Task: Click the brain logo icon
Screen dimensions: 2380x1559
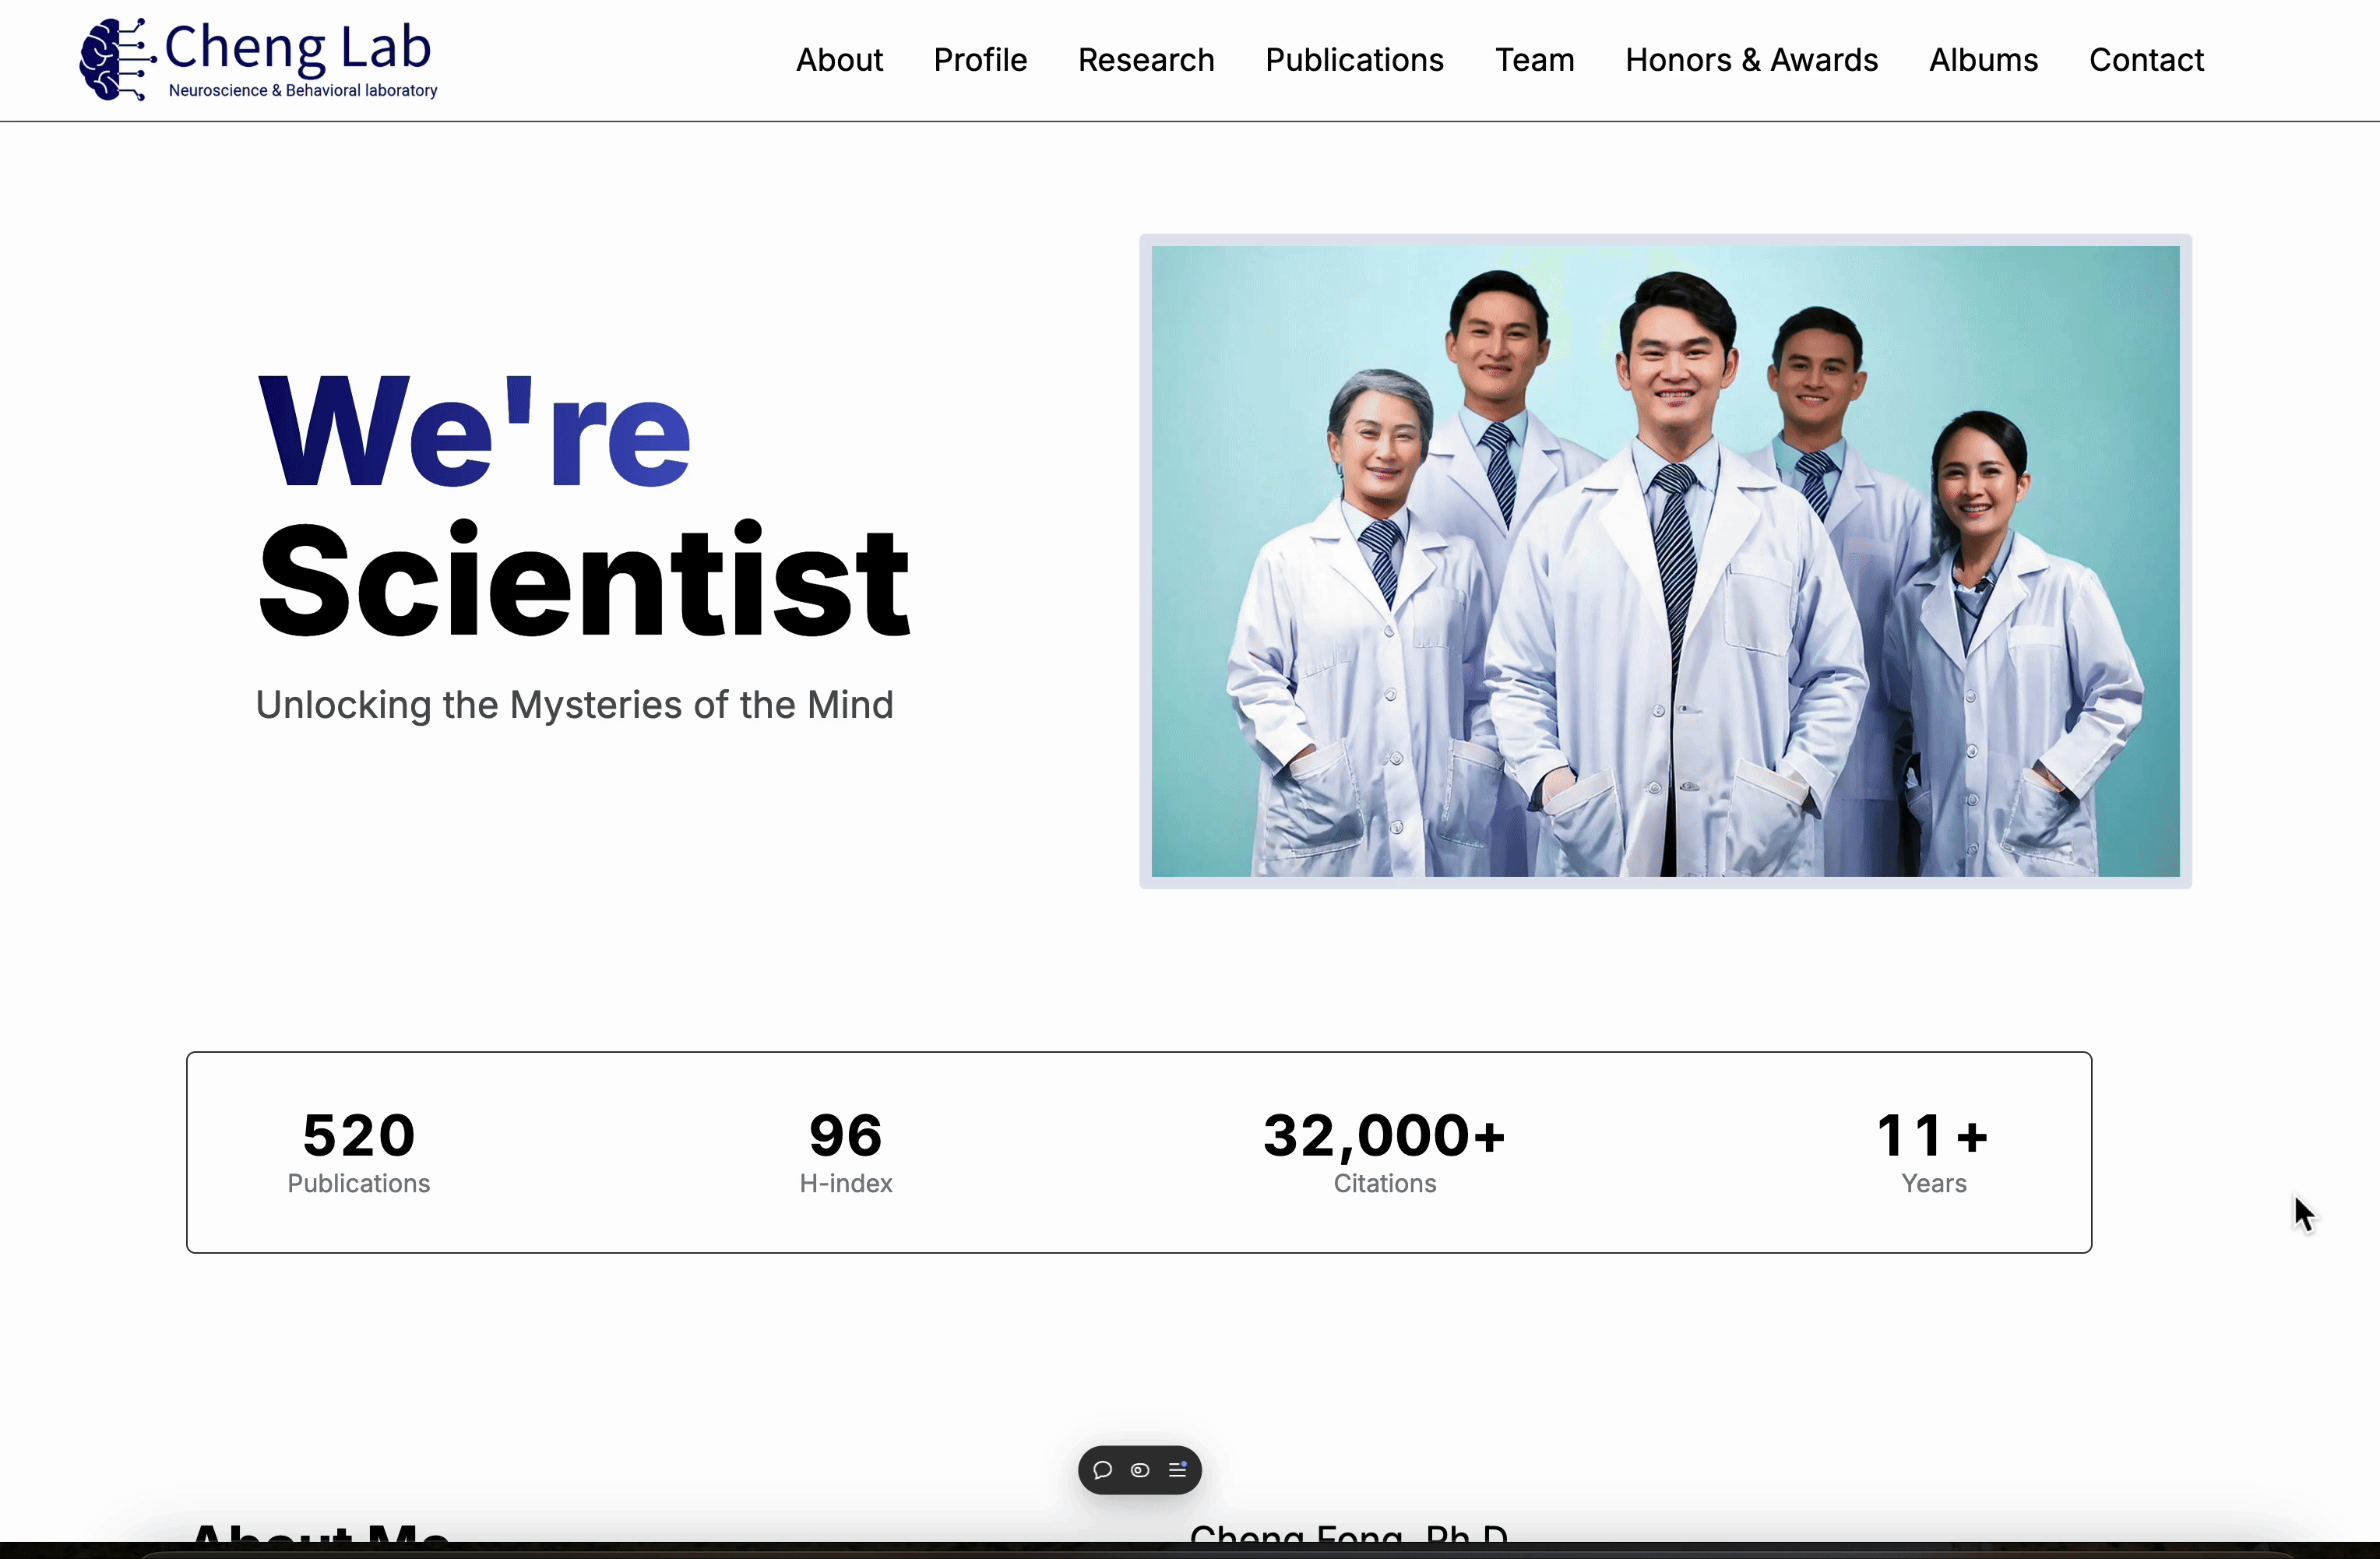Action: pos(115,60)
